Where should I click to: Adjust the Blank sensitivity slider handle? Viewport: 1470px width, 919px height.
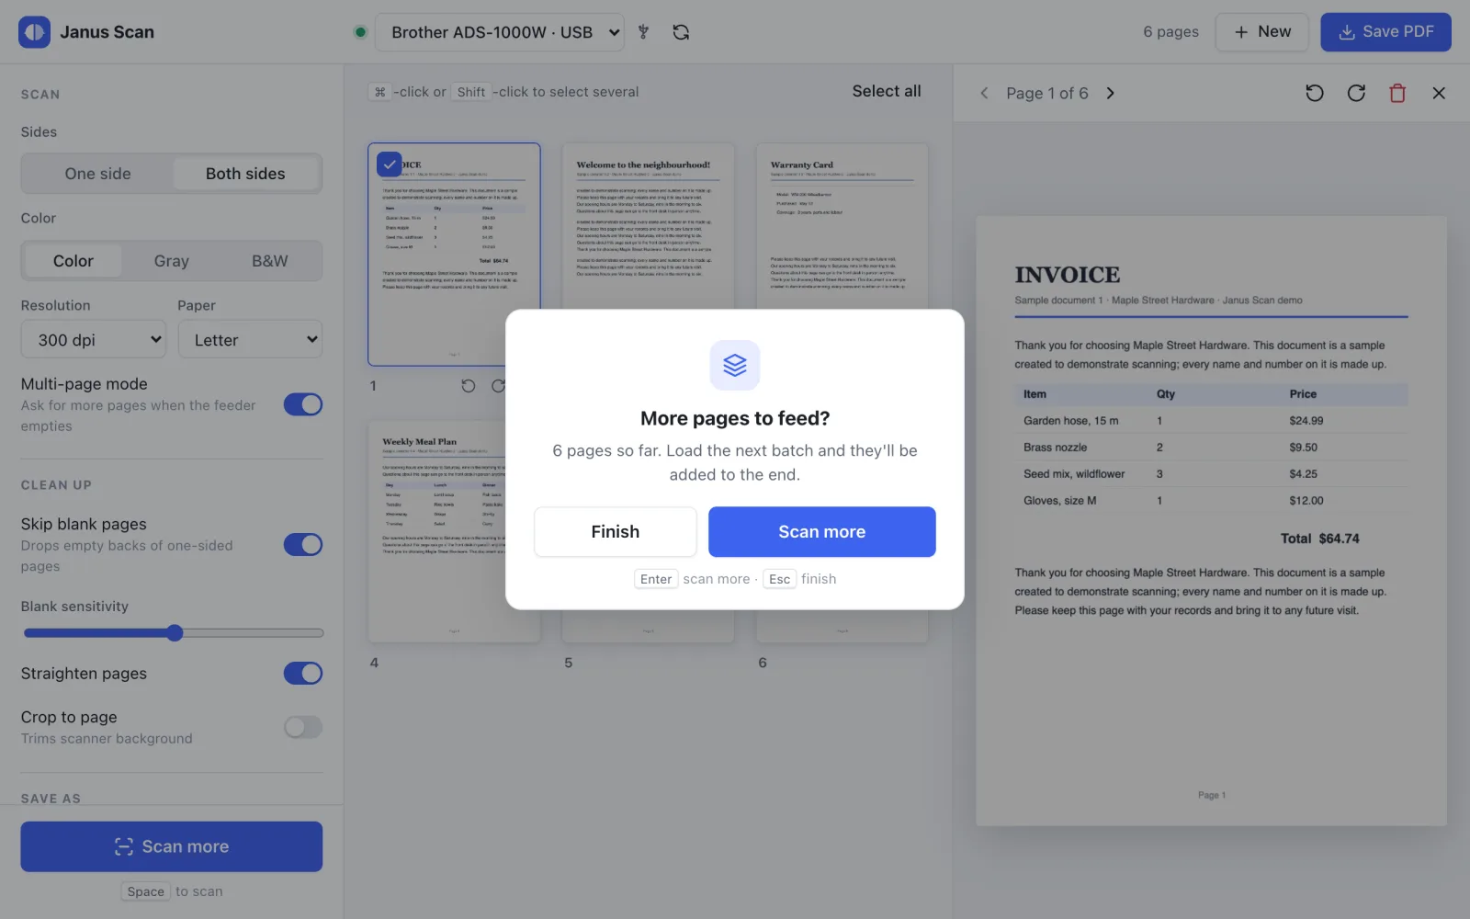pos(175,633)
